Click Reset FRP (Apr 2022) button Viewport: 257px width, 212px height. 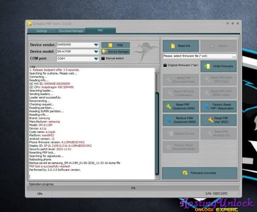click(218, 120)
